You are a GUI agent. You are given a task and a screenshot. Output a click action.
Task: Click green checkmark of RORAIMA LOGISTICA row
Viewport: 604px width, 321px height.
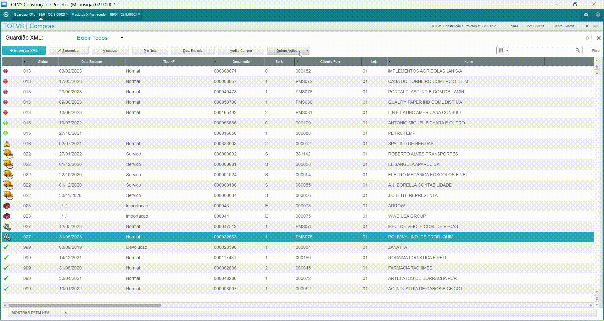(6, 258)
